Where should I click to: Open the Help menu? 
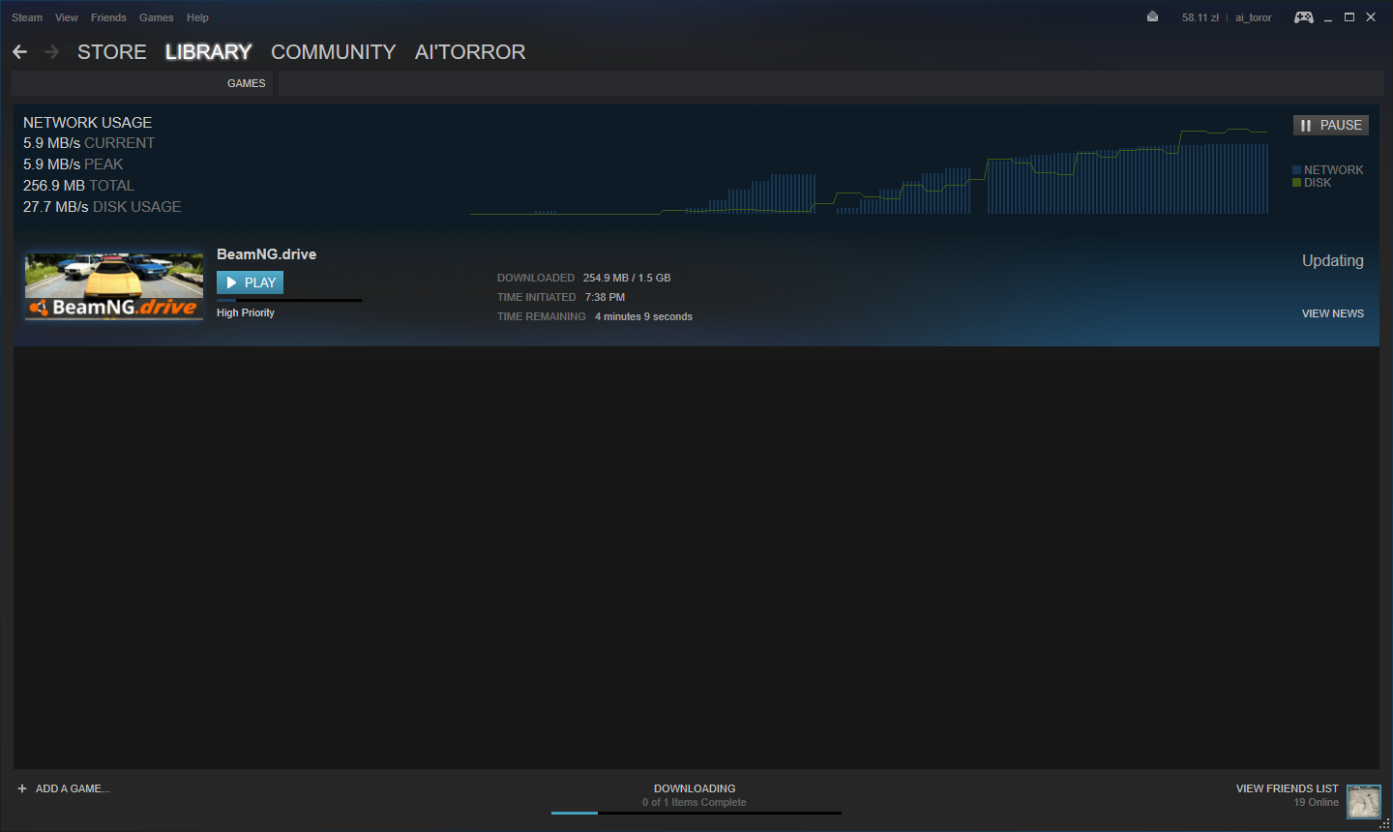(x=197, y=17)
